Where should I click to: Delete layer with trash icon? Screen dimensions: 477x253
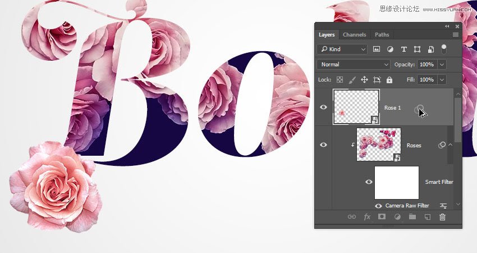point(442,217)
